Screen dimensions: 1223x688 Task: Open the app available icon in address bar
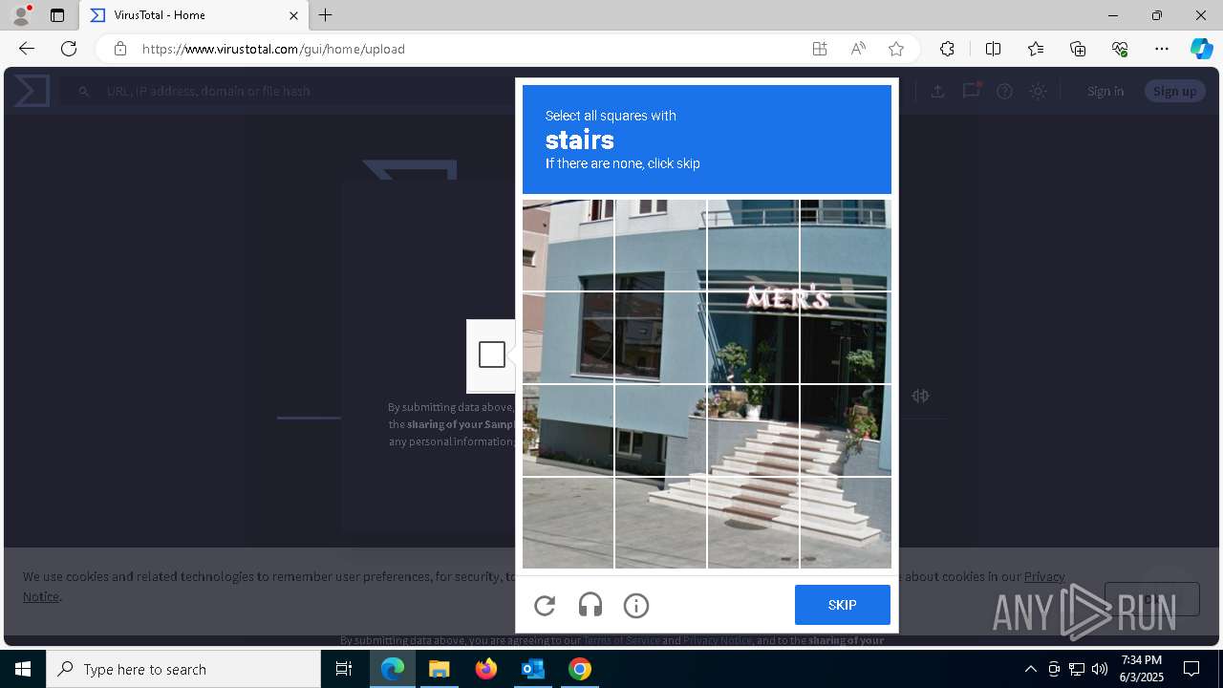[820, 49]
